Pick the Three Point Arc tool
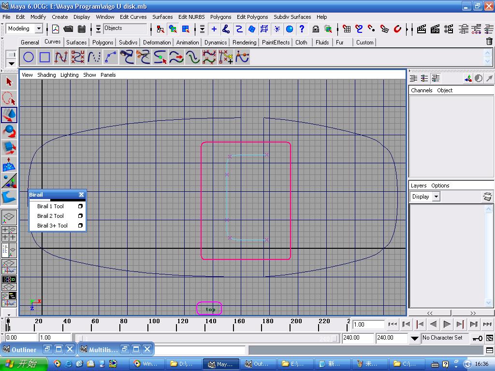The width and height of the screenshot is (495, 371). tap(111, 57)
